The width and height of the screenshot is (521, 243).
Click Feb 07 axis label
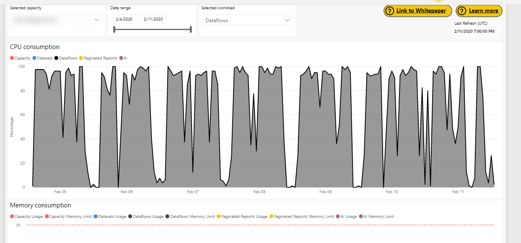[x=193, y=192]
